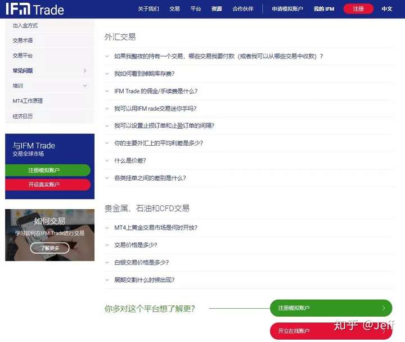Click large green 注册模拟账户 bottom button

331,308
